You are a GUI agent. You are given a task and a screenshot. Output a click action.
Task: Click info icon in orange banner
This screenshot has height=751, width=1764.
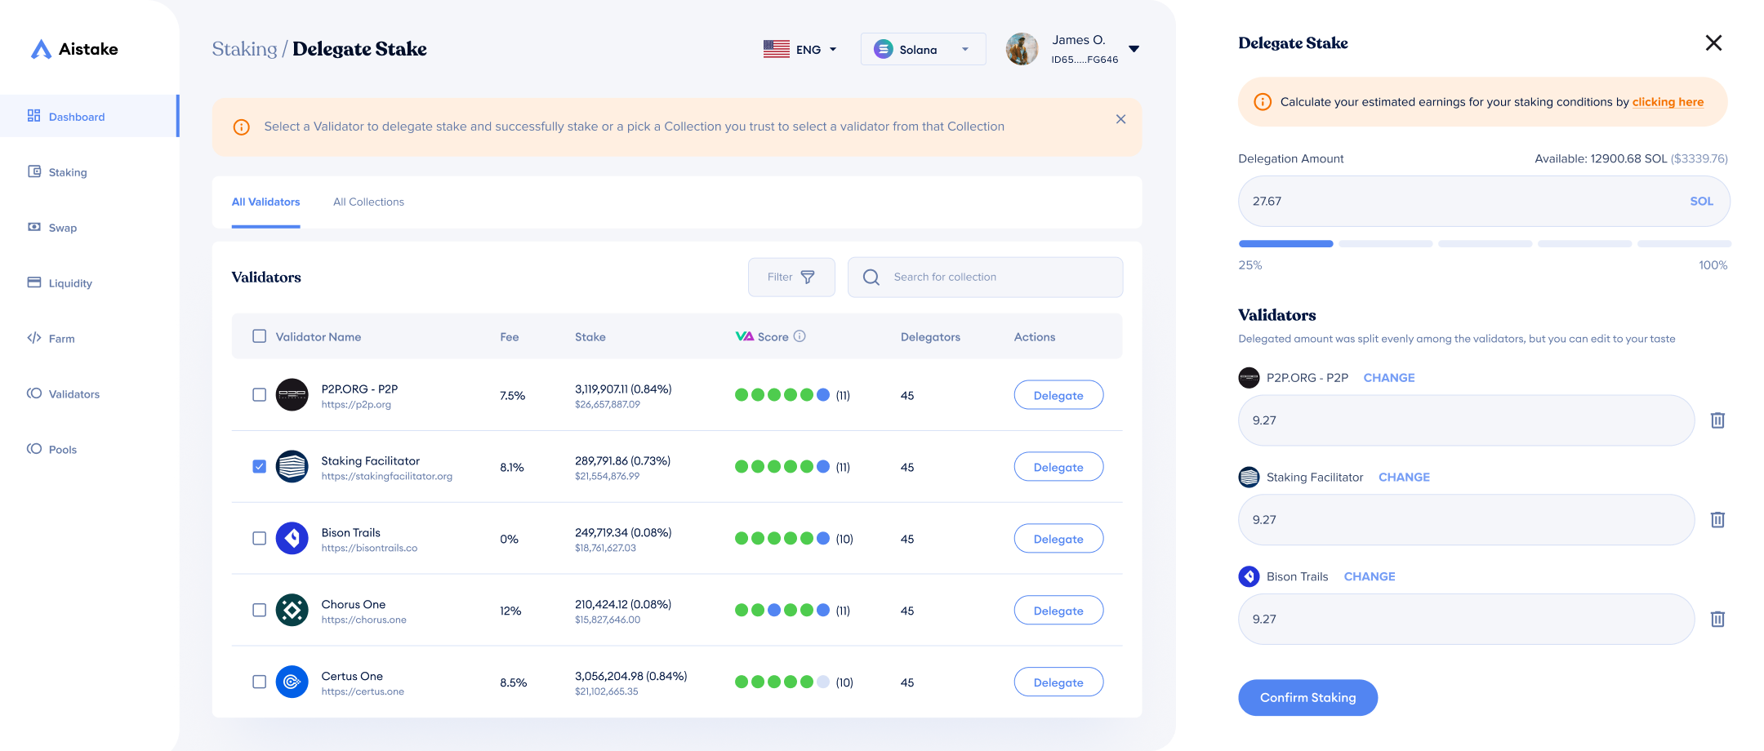241,127
